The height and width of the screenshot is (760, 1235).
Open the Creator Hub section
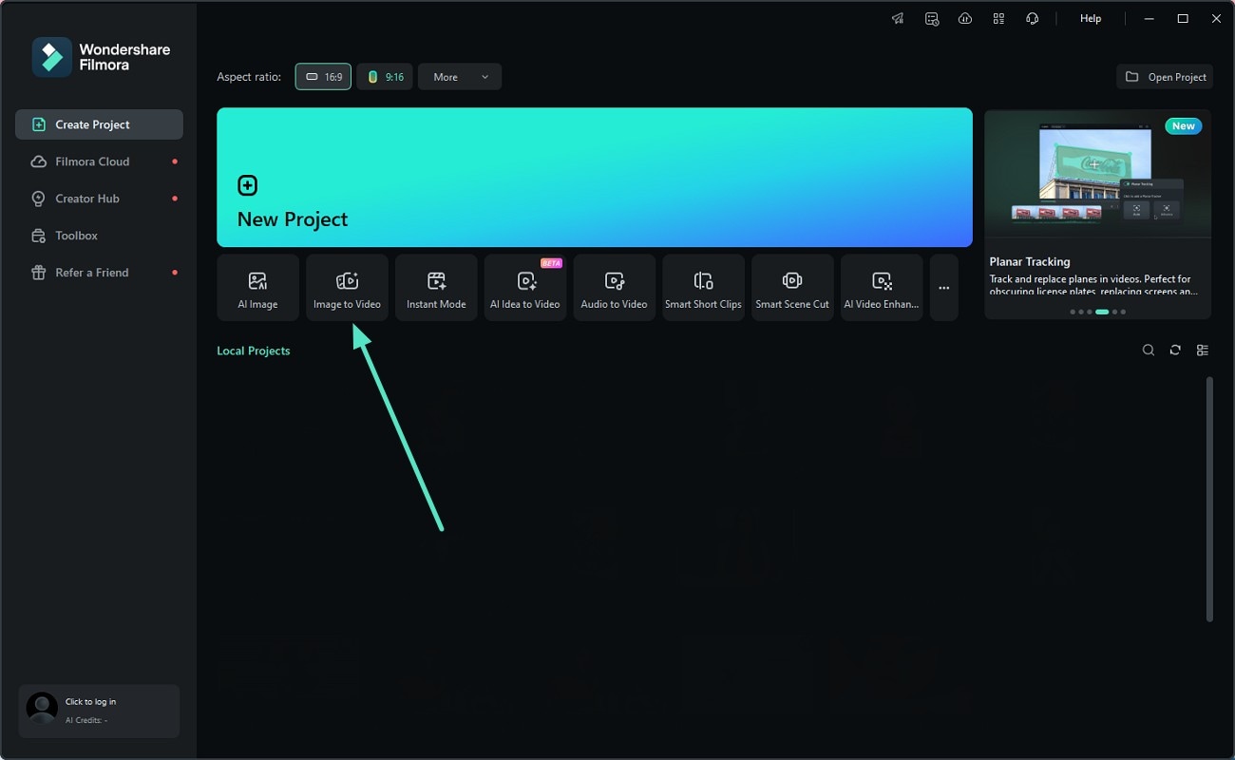click(x=99, y=199)
